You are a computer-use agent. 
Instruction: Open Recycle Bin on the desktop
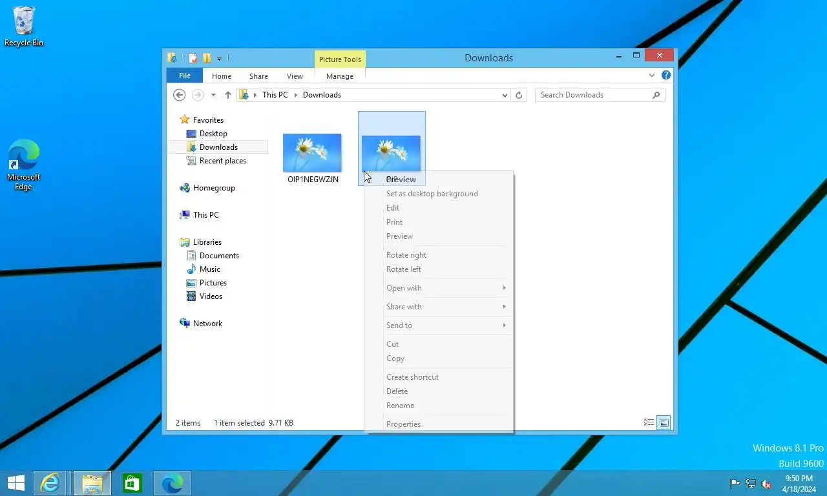(24, 26)
